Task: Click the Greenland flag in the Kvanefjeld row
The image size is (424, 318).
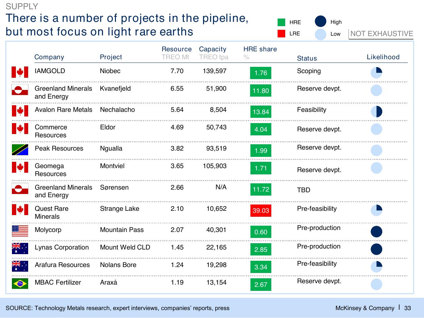Action: (20, 90)
